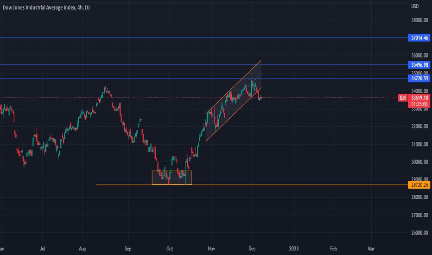Select the orange upper line of the rising channel

pyautogui.click(x=234, y=87)
